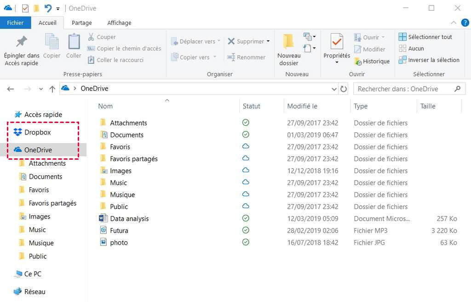Click Sélectionner tout in the ribbon

coord(425,37)
